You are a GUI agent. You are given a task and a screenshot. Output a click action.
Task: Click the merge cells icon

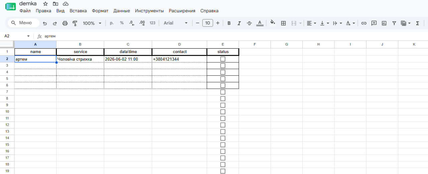(x=294, y=23)
